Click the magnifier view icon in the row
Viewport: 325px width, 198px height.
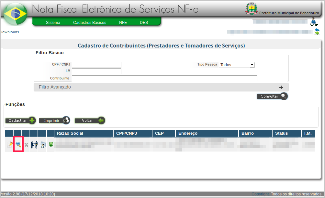[x=18, y=144]
